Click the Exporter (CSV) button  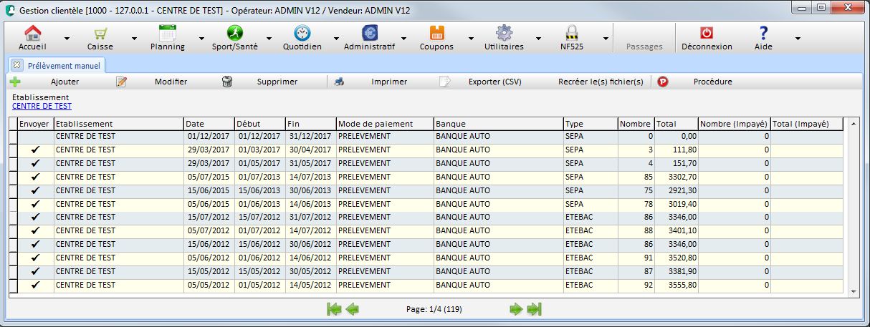pos(494,82)
